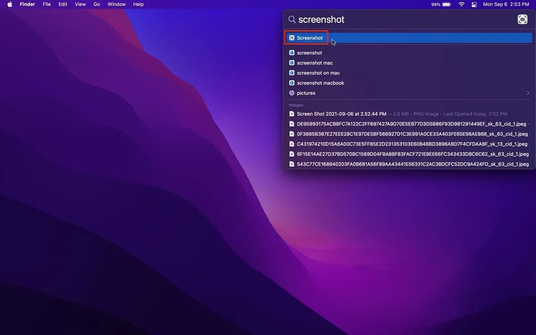Click the camera image-search icon in Spotlight

click(x=522, y=19)
